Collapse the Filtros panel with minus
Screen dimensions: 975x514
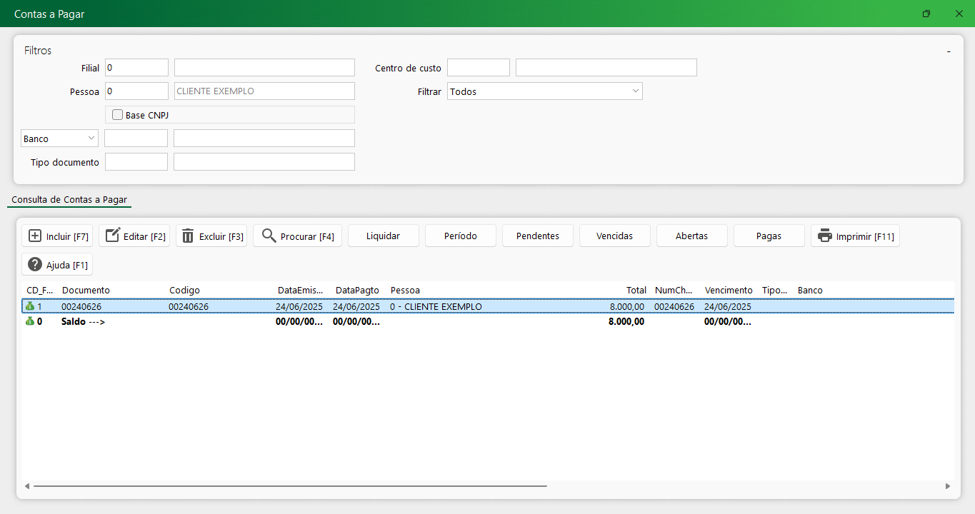coord(949,51)
